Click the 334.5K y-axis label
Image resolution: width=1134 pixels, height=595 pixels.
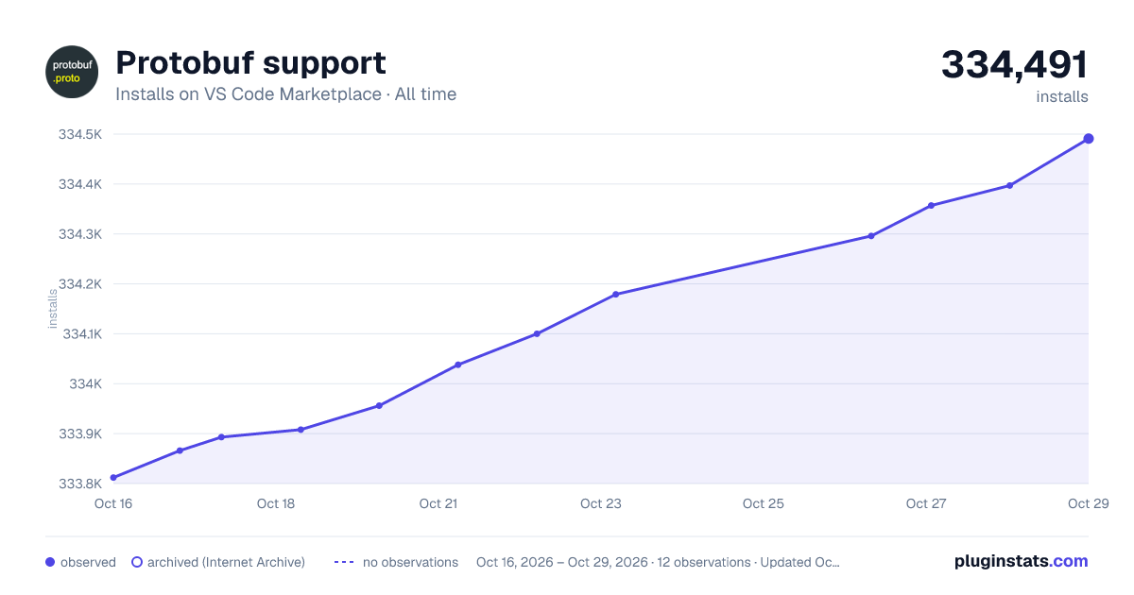coord(80,134)
